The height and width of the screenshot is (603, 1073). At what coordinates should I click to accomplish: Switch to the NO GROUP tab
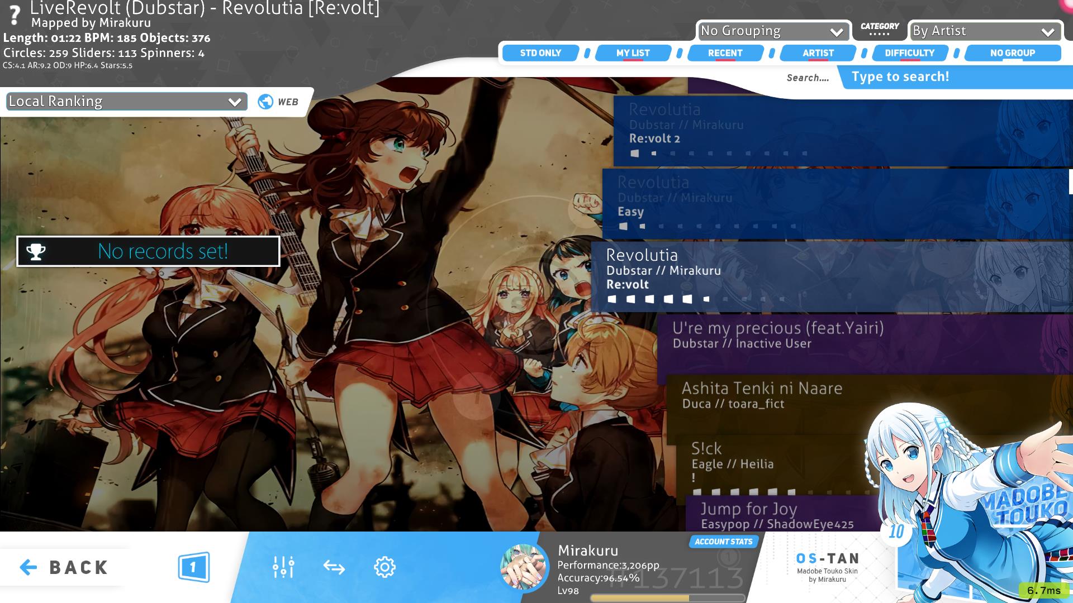coord(1013,53)
